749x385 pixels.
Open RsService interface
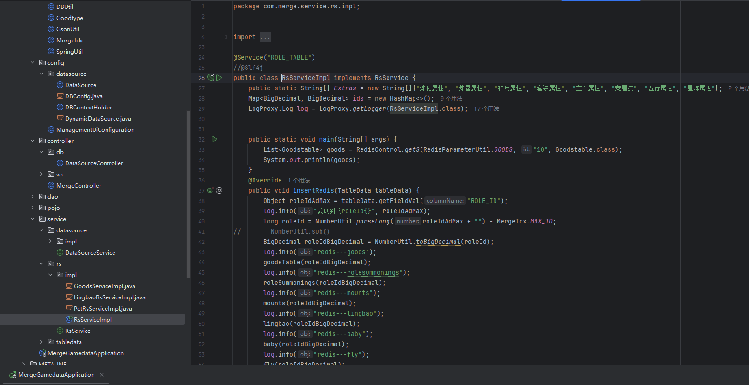pyautogui.click(x=78, y=331)
